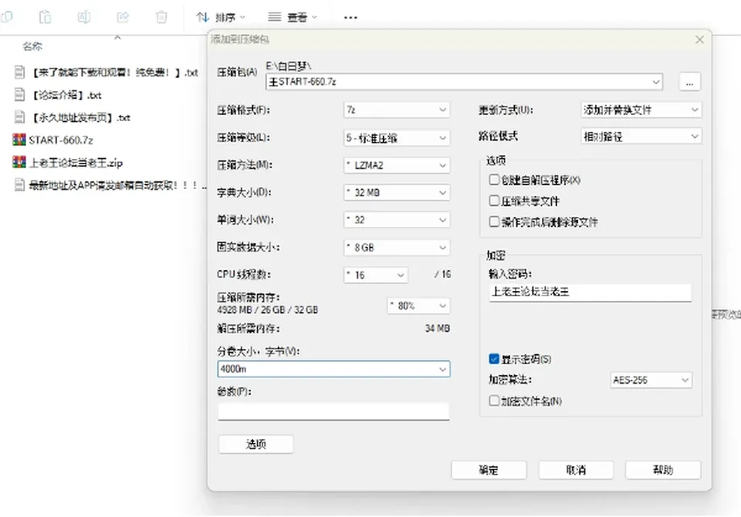Uncheck the 显示密码 checkbox
This screenshot has width=741, height=517.
click(494, 359)
